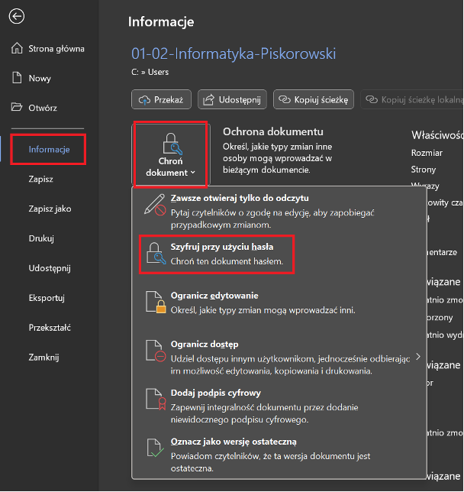Select the Informacje tab in sidebar
Image resolution: width=464 pixels, height=492 pixels.
click(49, 150)
